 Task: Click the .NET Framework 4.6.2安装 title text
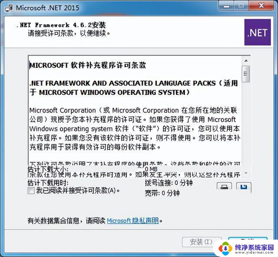point(61,25)
